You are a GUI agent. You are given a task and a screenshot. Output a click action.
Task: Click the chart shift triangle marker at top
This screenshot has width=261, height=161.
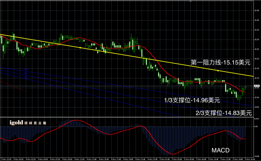(x=190, y=1)
